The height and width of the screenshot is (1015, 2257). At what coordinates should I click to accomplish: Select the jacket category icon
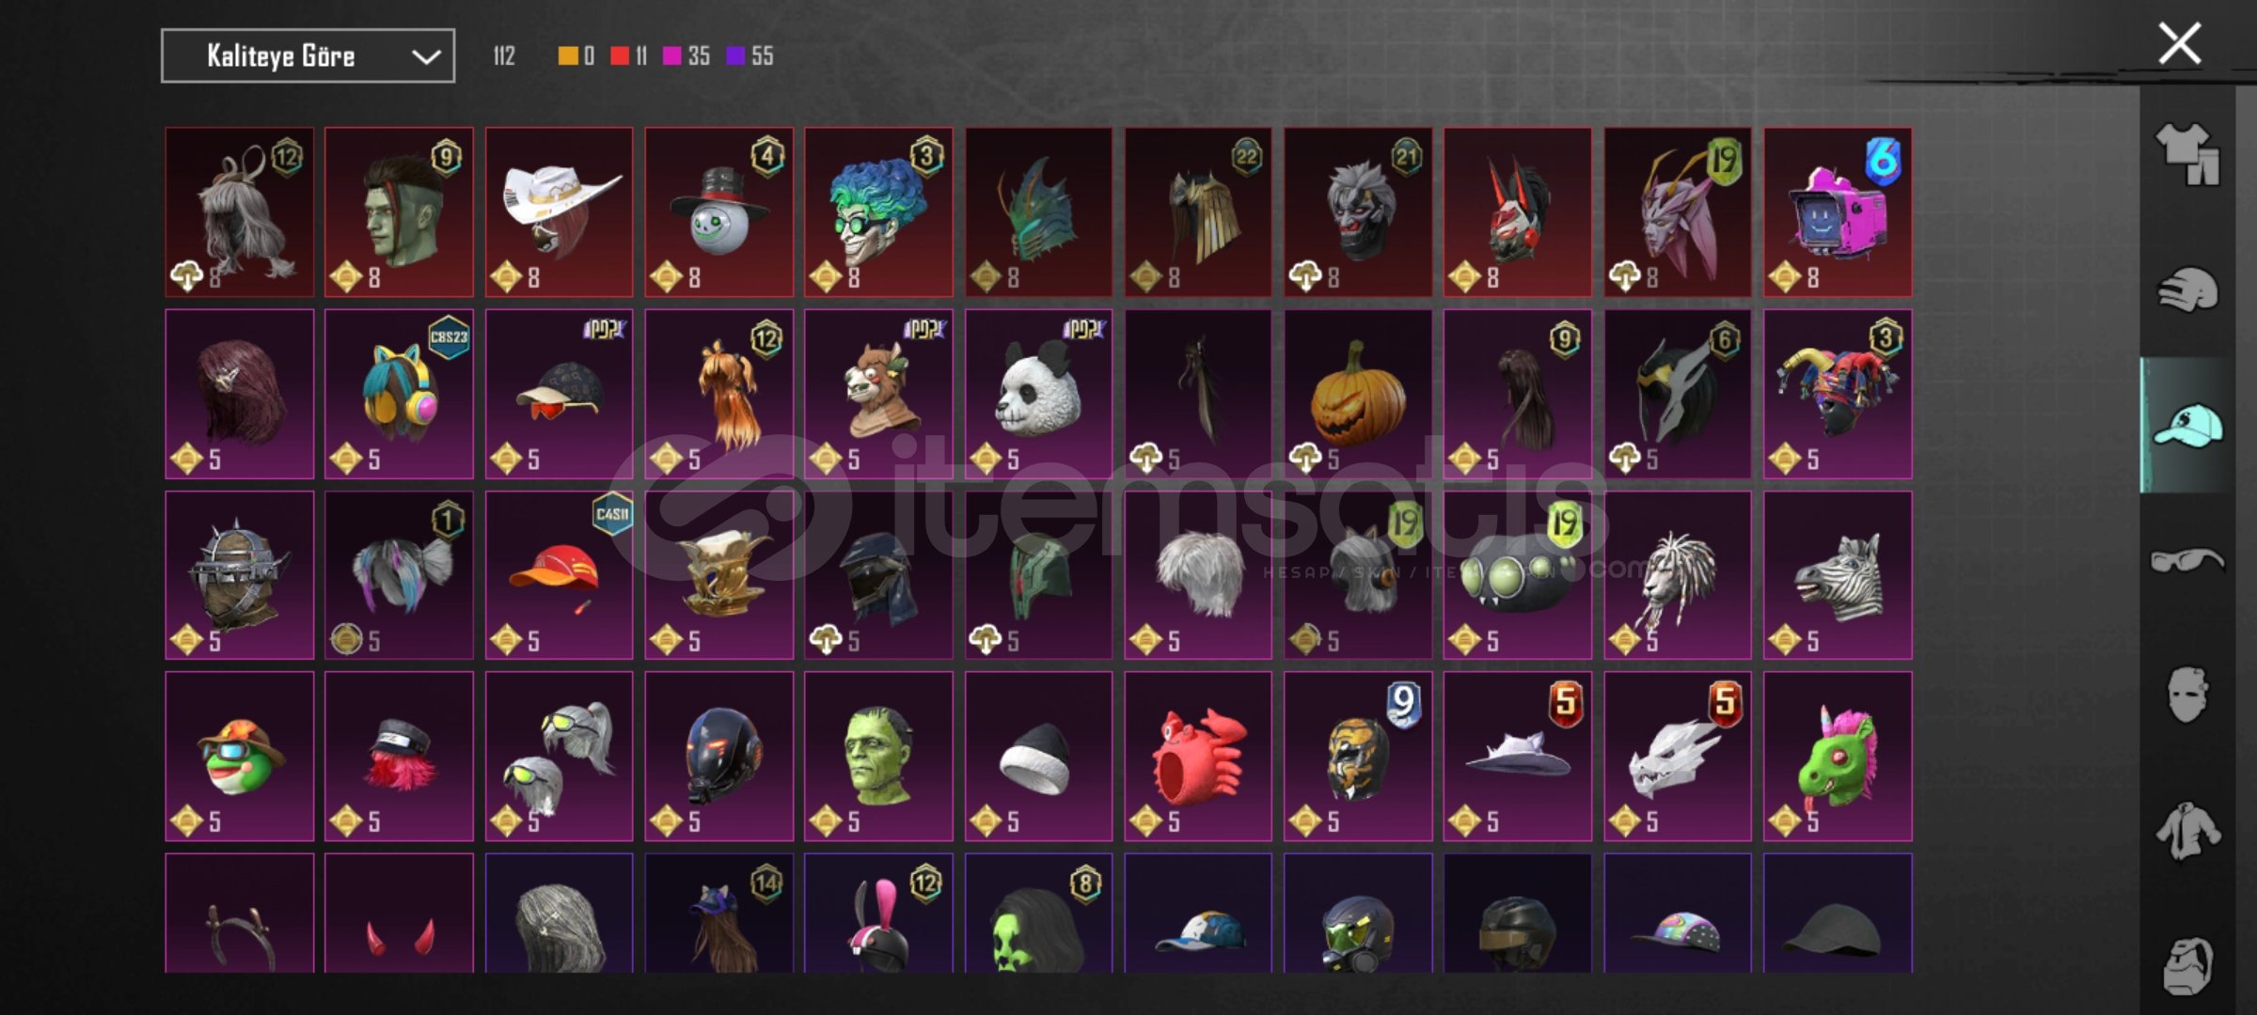tap(2187, 830)
